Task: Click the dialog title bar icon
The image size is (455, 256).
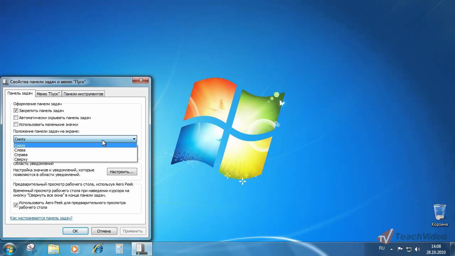Action: coord(6,81)
